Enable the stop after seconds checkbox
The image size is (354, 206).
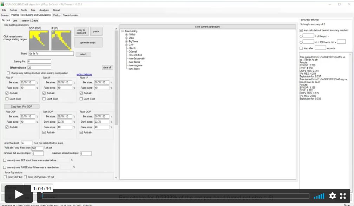pyautogui.click(x=301, y=48)
